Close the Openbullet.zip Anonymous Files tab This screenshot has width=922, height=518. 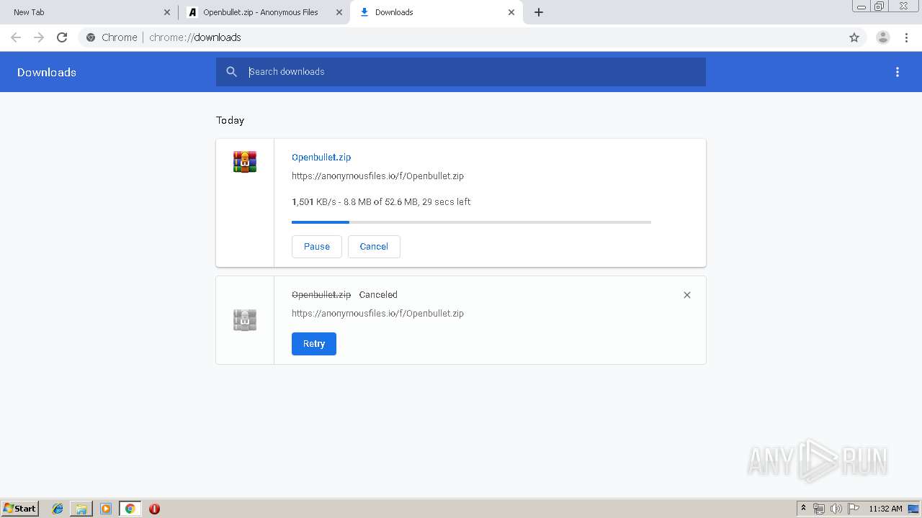click(339, 12)
